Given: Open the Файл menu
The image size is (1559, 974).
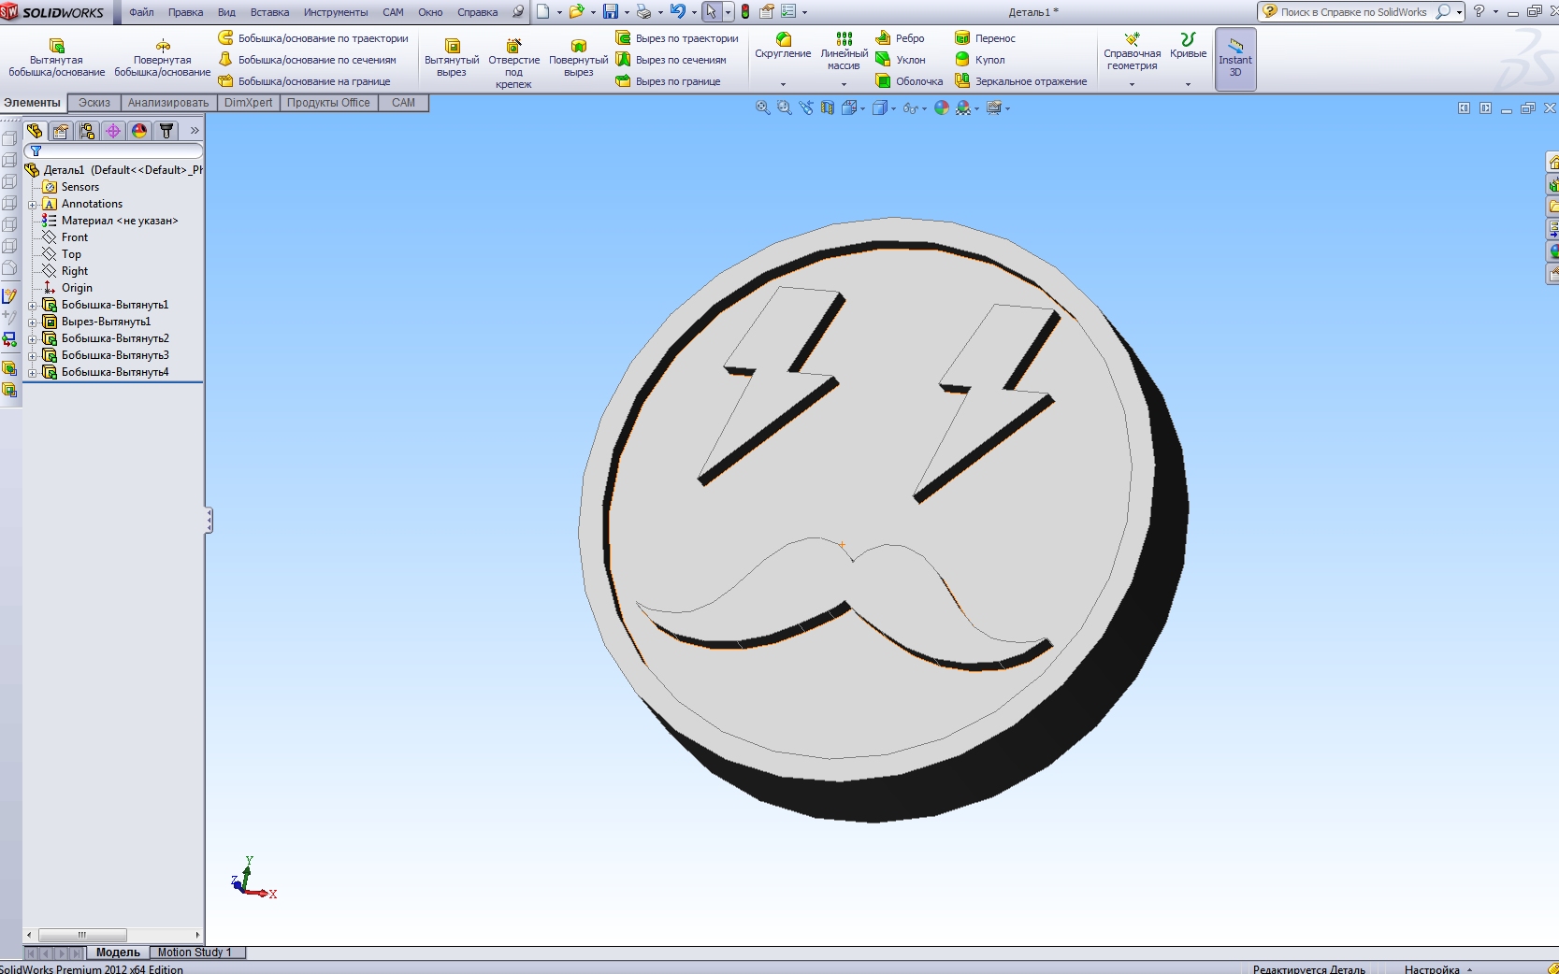Looking at the screenshot, I should pyautogui.click(x=141, y=12).
